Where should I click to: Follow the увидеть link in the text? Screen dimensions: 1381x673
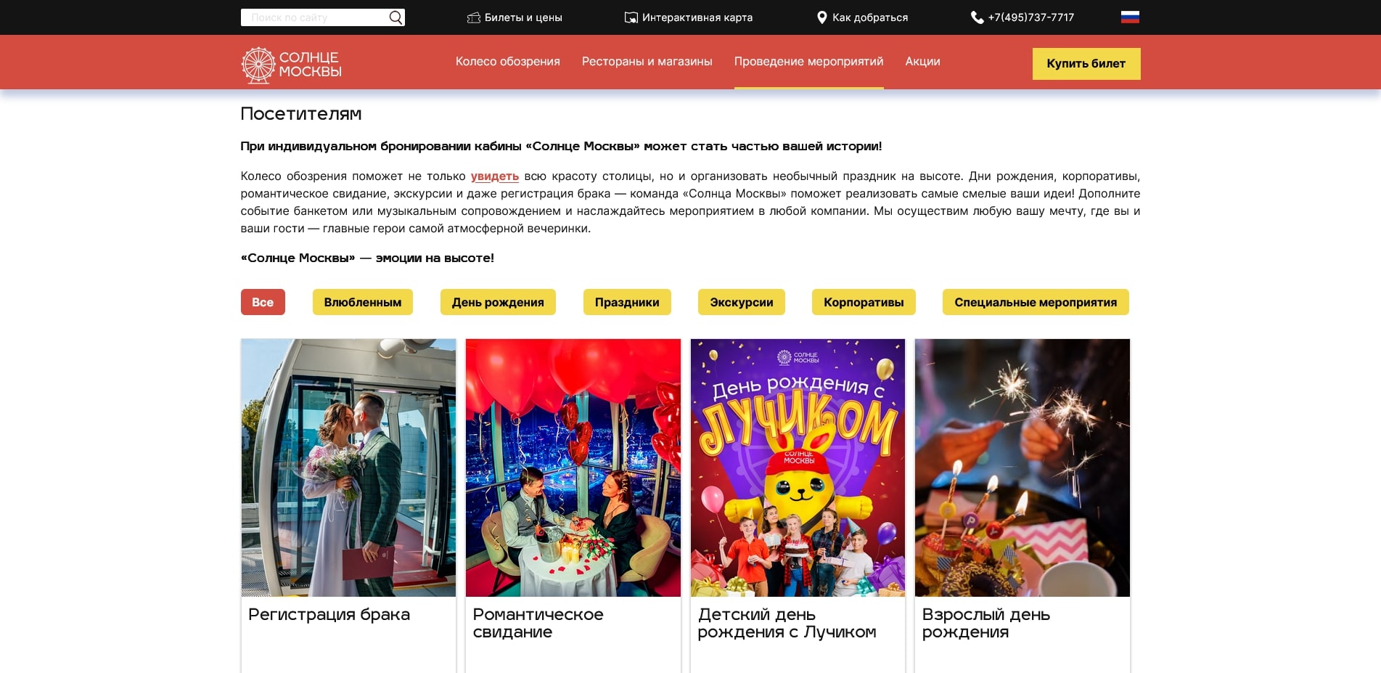click(x=494, y=176)
